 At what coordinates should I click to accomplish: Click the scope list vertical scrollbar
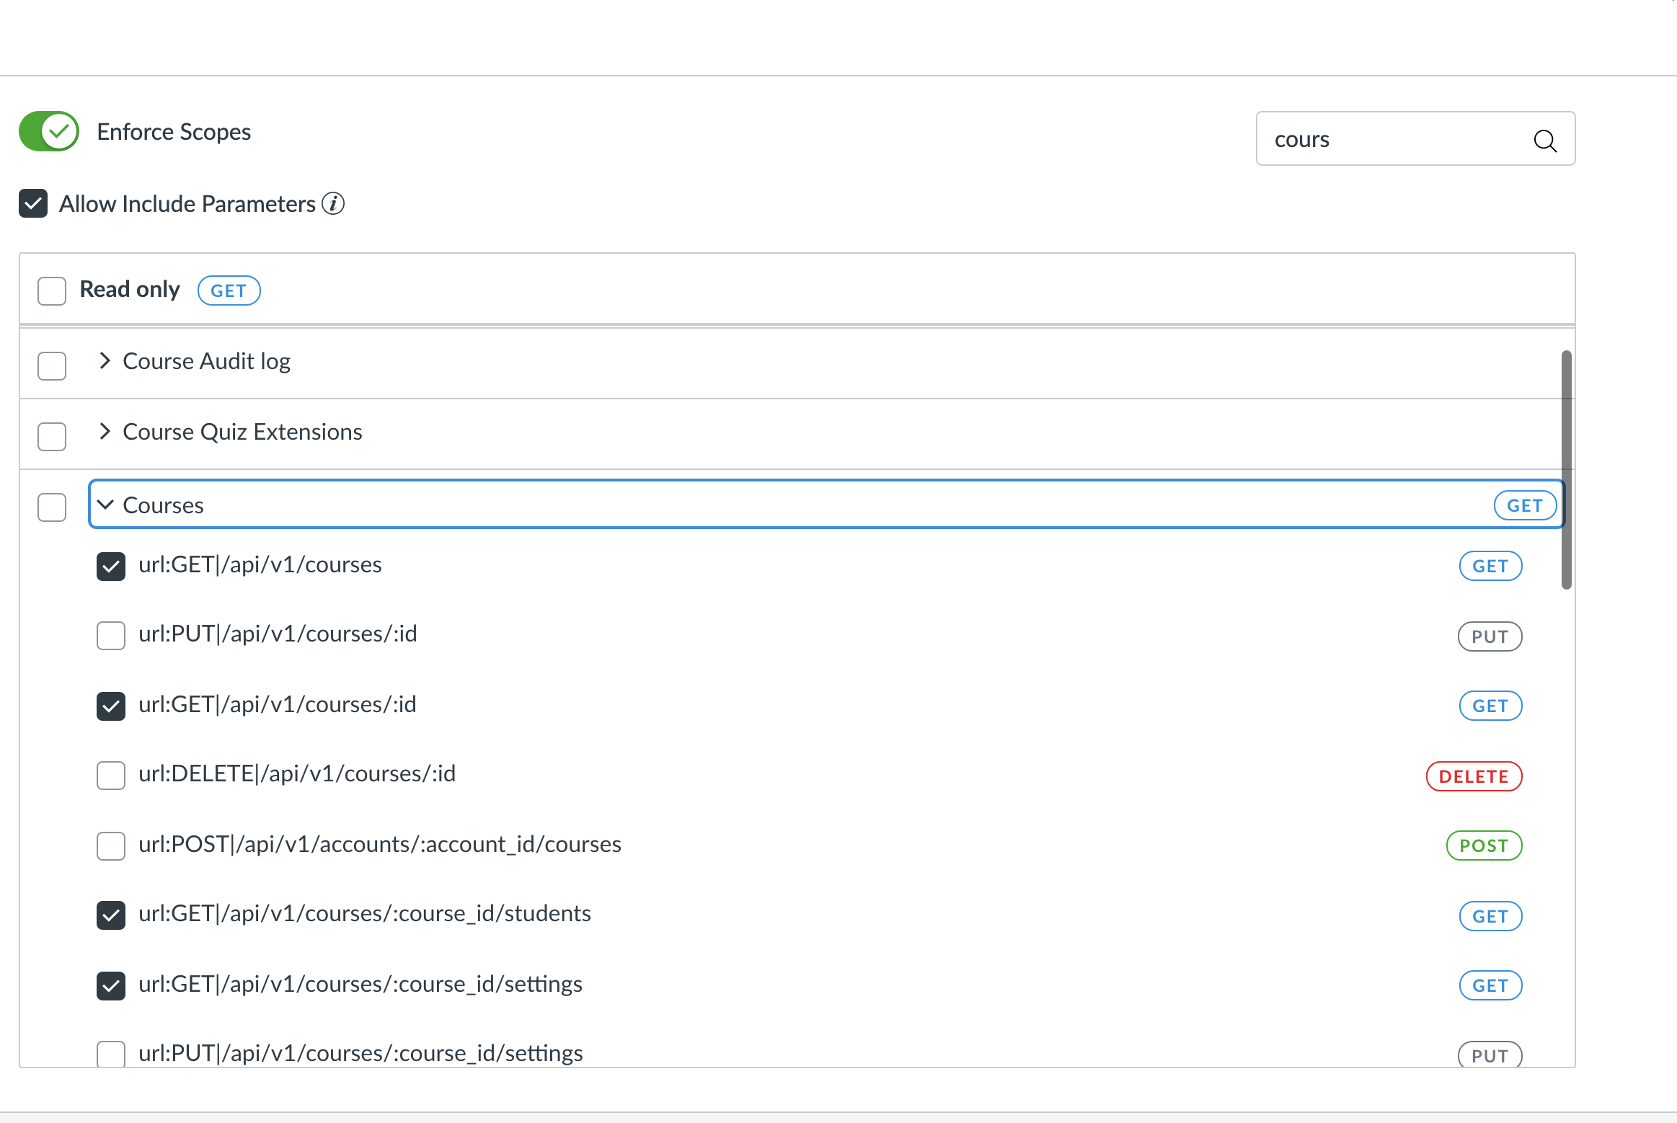point(1566,469)
